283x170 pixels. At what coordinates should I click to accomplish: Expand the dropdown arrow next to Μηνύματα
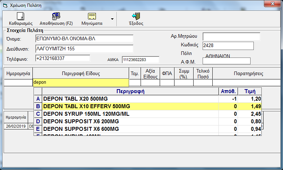click(112, 19)
